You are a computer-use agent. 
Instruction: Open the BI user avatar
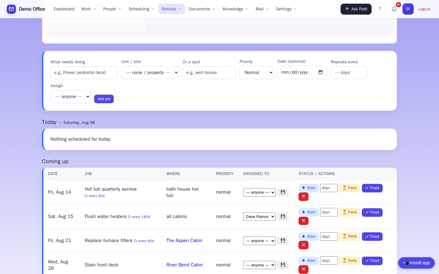pyautogui.click(x=408, y=9)
